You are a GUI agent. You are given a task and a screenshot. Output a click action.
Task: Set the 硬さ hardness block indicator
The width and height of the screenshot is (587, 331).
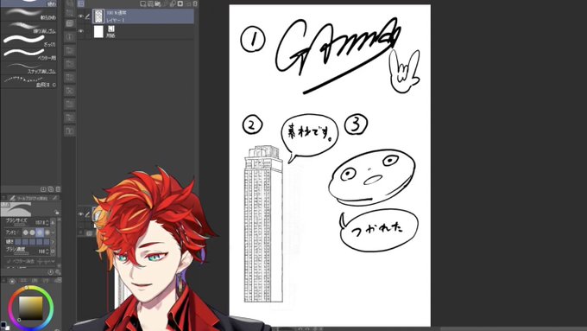point(32,242)
